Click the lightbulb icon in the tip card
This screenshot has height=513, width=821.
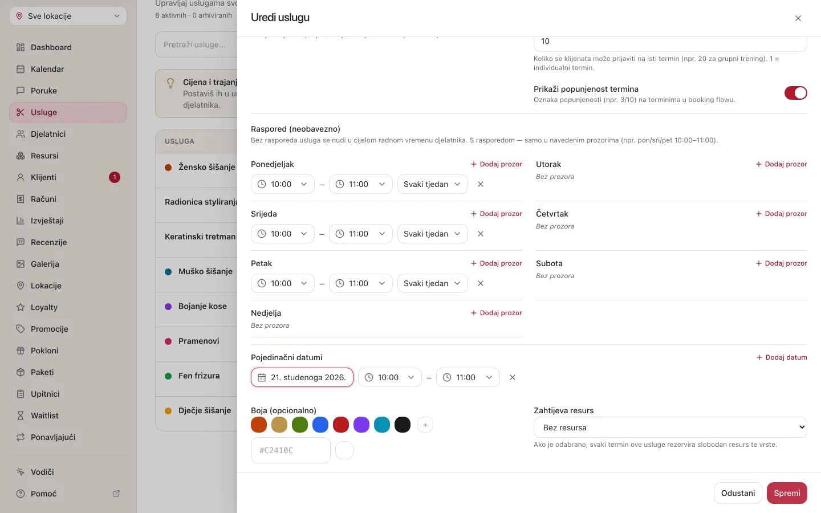click(170, 83)
